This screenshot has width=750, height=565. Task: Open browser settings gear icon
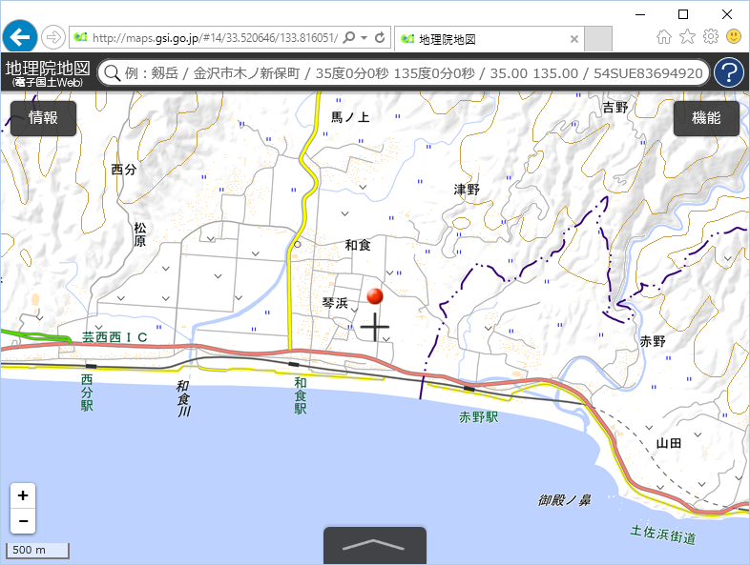click(x=711, y=36)
